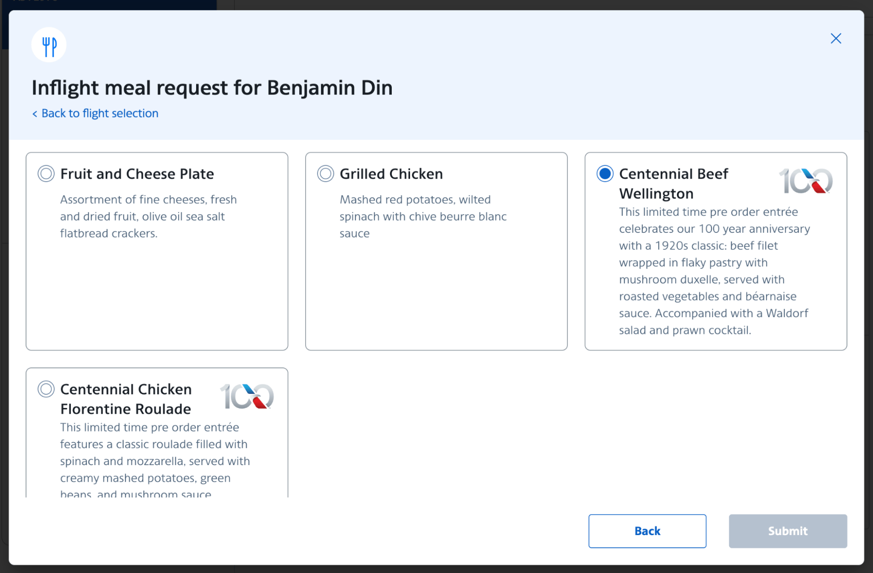
Task: Choose the Centennial Beef Wellington entrée
Action: coord(604,173)
